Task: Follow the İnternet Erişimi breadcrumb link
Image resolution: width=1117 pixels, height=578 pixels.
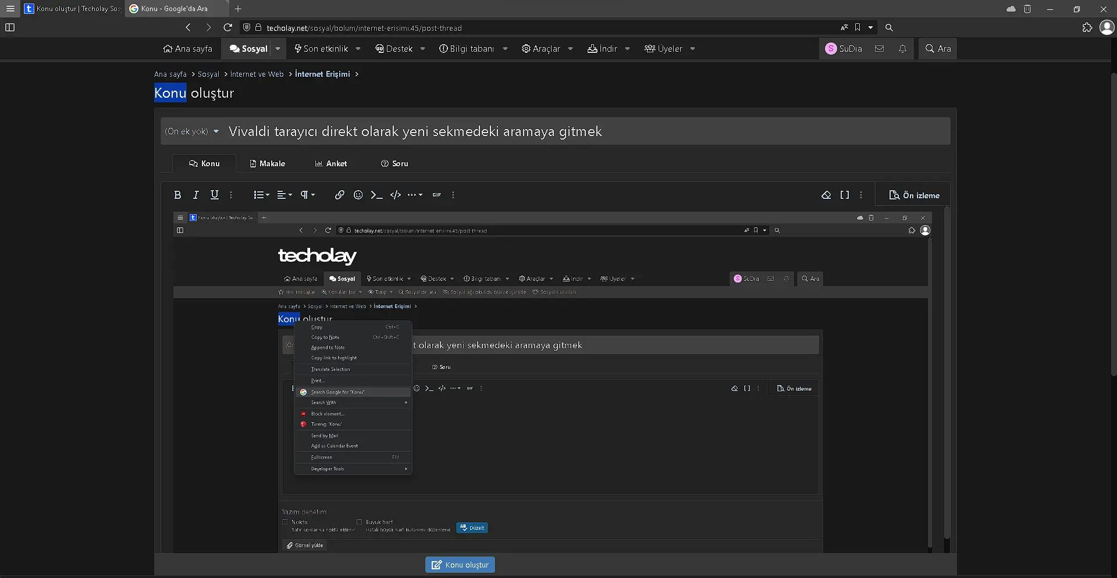Action: pos(322,74)
